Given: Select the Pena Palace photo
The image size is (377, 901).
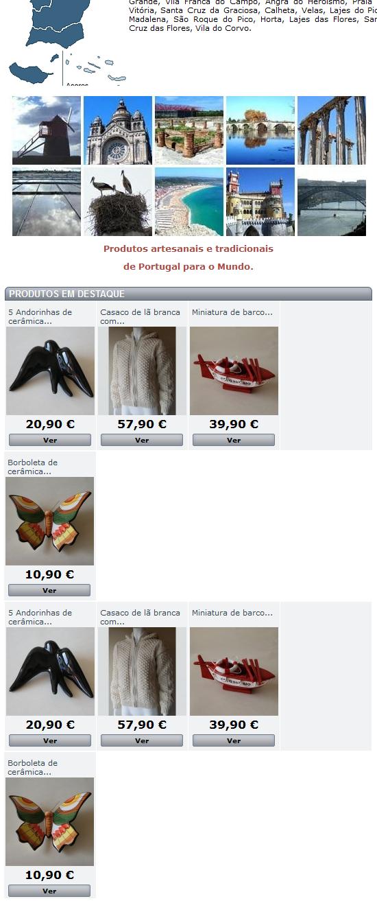Looking at the screenshot, I should [x=260, y=202].
